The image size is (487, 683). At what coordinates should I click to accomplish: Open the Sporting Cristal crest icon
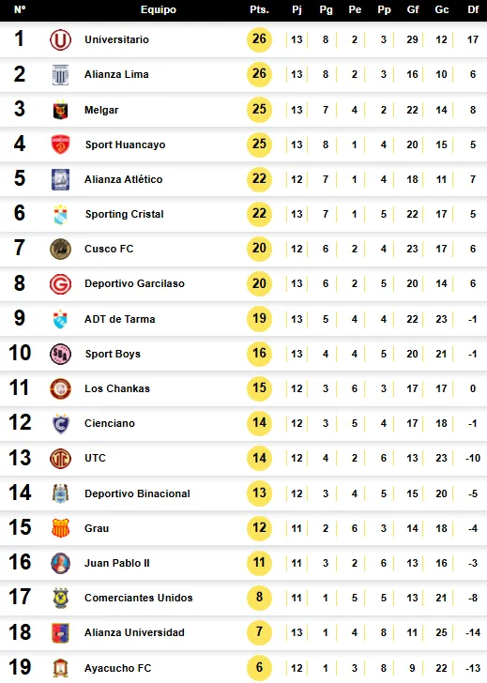60,214
